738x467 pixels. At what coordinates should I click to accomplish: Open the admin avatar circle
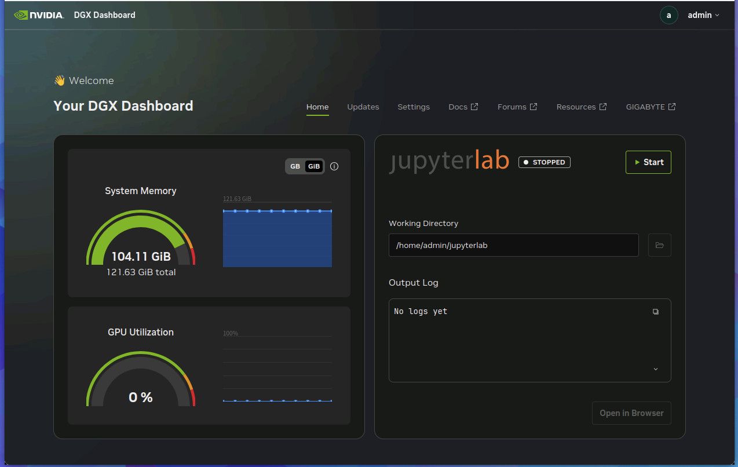click(x=668, y=15)
